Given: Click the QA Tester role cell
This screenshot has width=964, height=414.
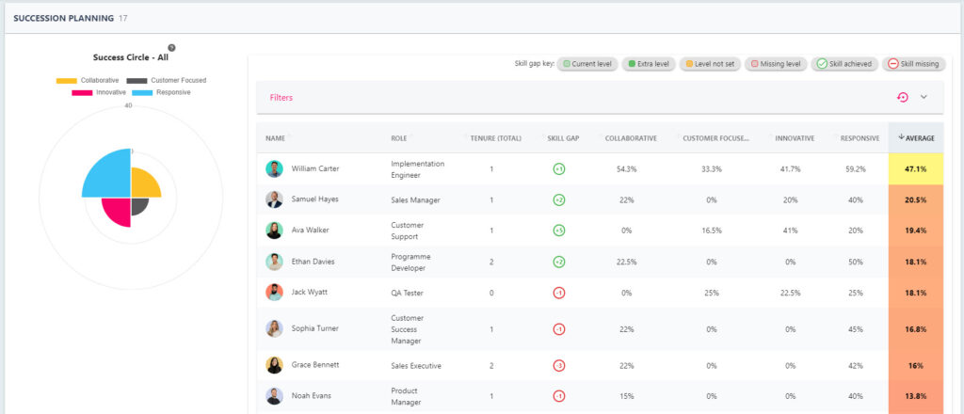Looking at the screenshot, I should pos(407,293).
